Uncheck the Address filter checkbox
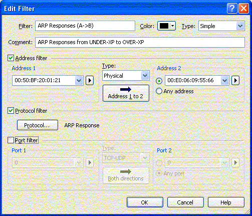The height and width of the screenshot is (216, 252). (11, 58)
